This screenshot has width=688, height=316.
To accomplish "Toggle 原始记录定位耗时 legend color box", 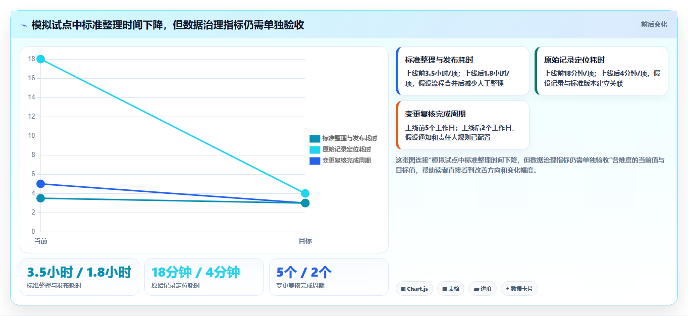I will pyautogui.click(x=315, y=149).
